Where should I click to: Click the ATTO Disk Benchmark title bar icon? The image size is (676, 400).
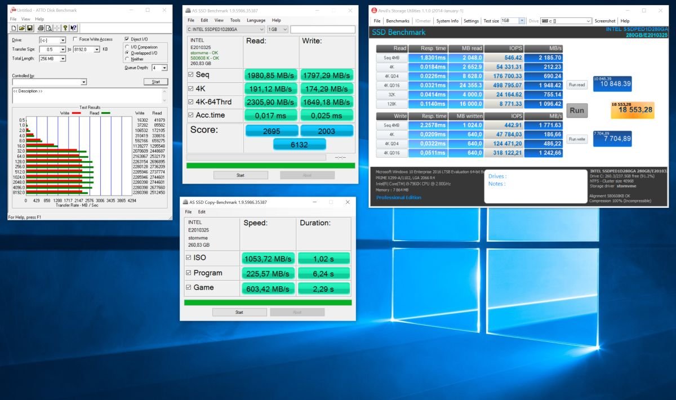(x=12, y=10)
